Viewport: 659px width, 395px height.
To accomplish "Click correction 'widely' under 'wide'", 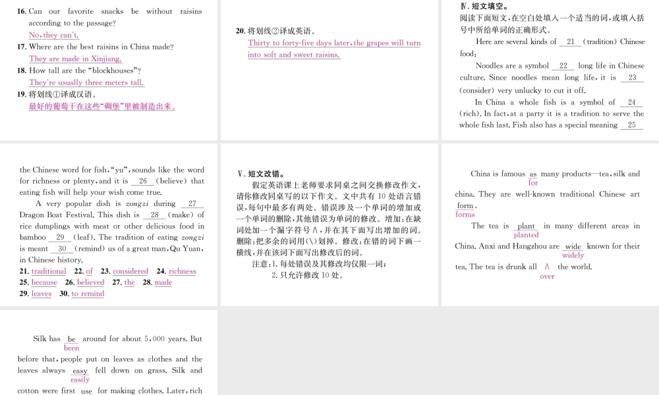I will click(573, 255).
